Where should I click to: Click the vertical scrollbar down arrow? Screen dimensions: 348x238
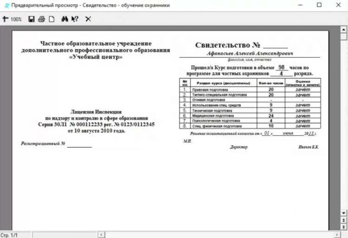[343, 213]
